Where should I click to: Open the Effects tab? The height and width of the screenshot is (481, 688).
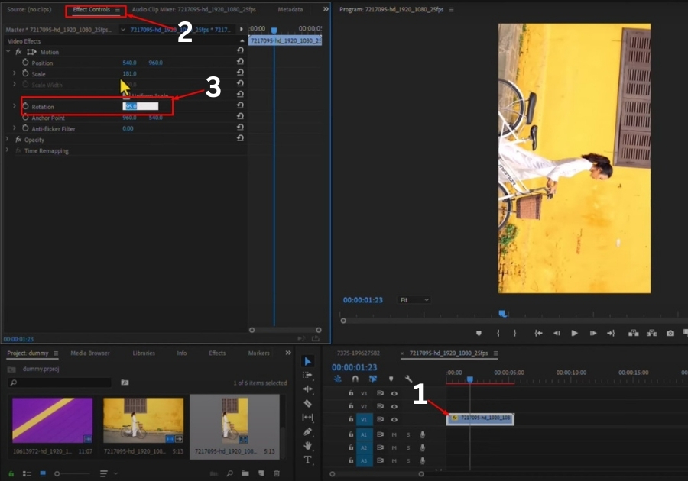pos(217,353)
